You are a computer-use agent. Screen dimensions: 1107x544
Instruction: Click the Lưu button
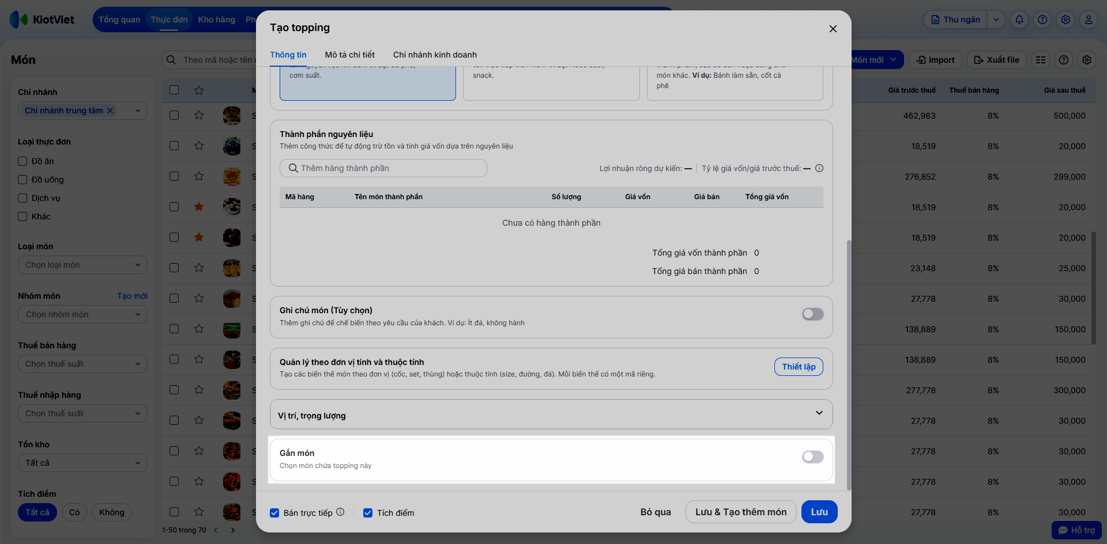click(x=819, y=512)
